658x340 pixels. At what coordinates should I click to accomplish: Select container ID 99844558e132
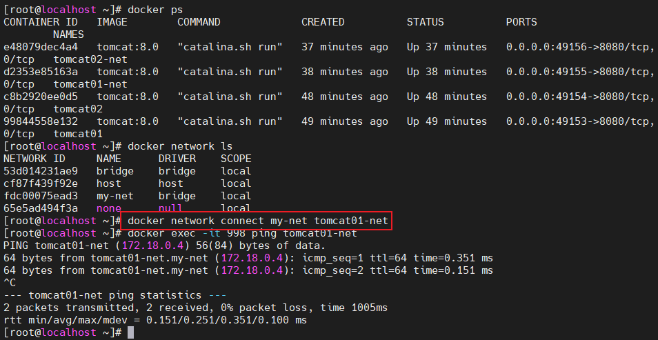click(x=41, y=121)
